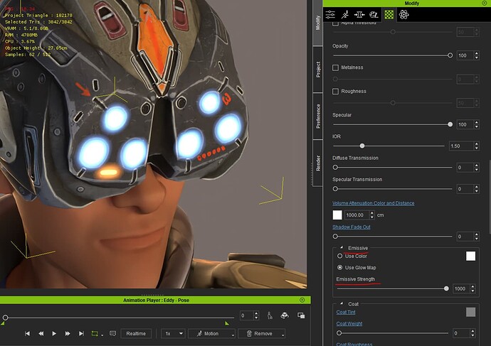This screenshot has height=346, width=491.
Task: Click the IOR slider handle
Action: (362, 146)
